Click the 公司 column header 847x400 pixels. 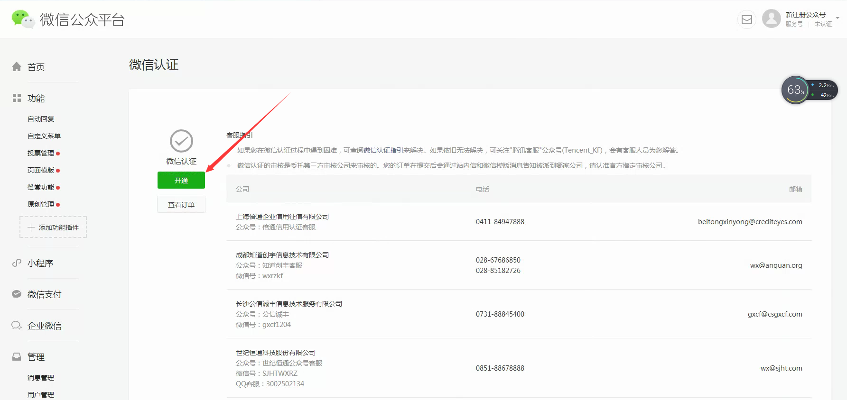(x=242, y=189)
